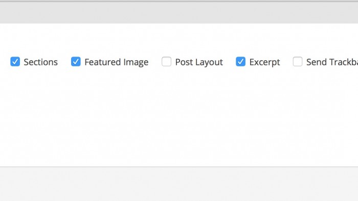Click the Excerpt label text

point(264,62)
